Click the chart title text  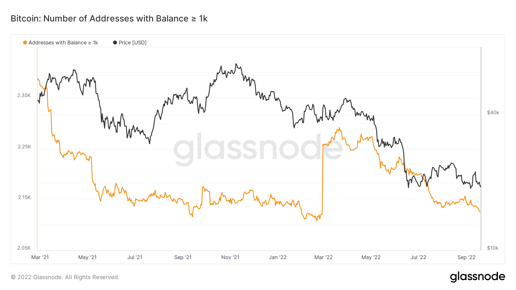109,19
